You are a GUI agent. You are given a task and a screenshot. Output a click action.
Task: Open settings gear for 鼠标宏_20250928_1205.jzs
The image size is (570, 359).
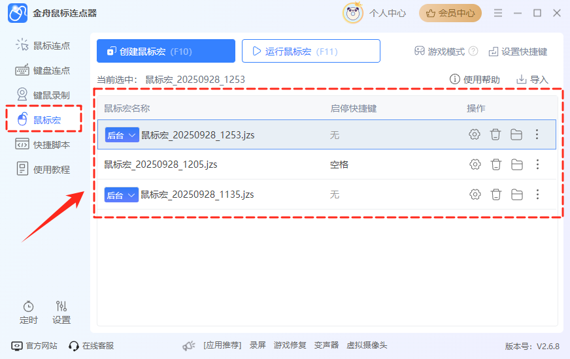point(475,164)
